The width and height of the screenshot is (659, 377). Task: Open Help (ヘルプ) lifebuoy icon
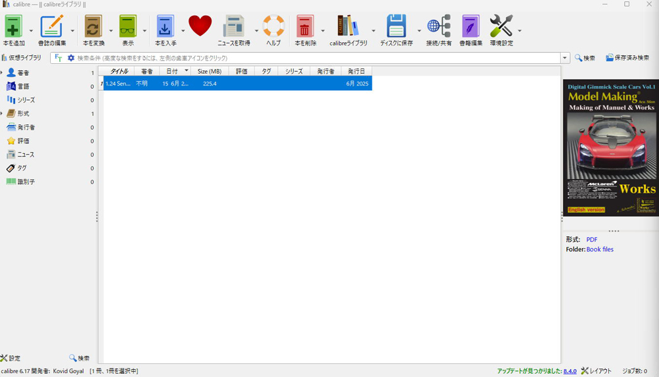pos(273,26)
